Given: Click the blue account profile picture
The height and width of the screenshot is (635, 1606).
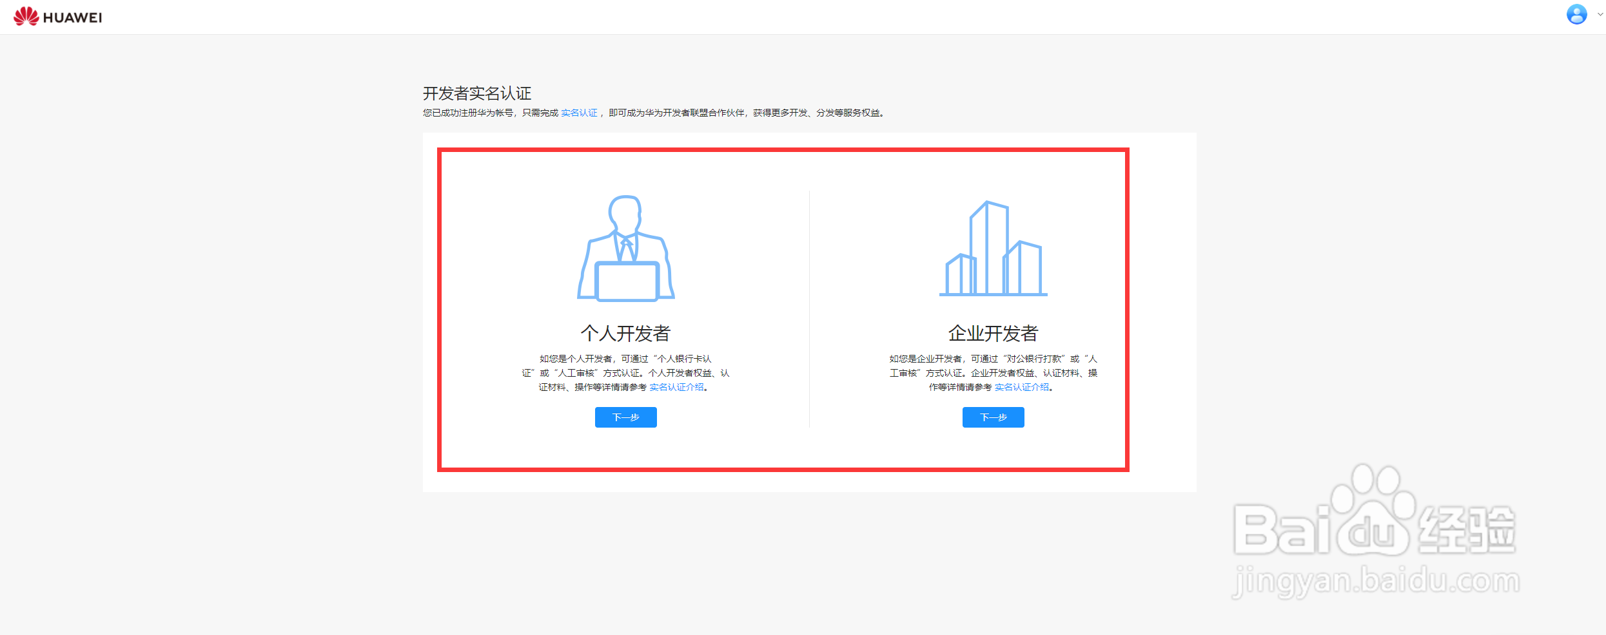Looking at the screenshot, I should [x=1576, y=14].
